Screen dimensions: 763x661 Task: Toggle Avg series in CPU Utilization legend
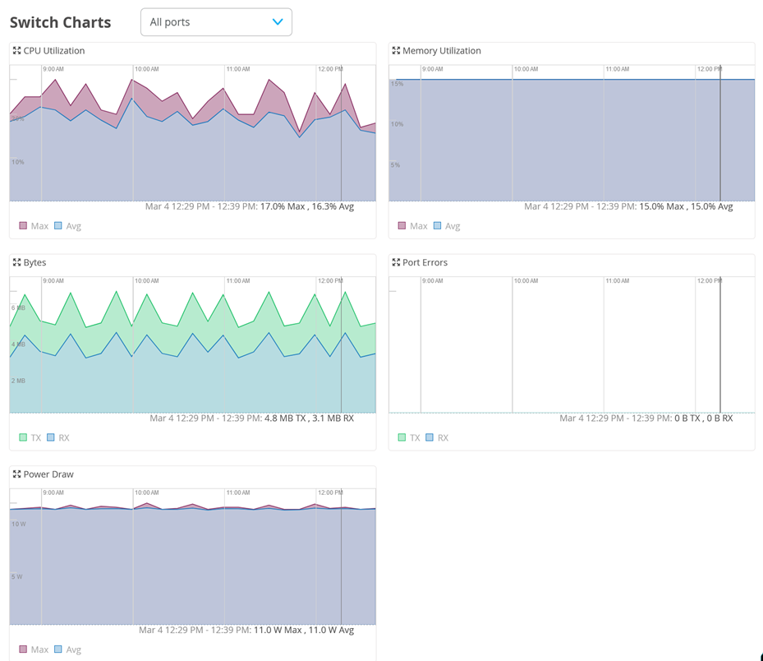pos(67,226)
